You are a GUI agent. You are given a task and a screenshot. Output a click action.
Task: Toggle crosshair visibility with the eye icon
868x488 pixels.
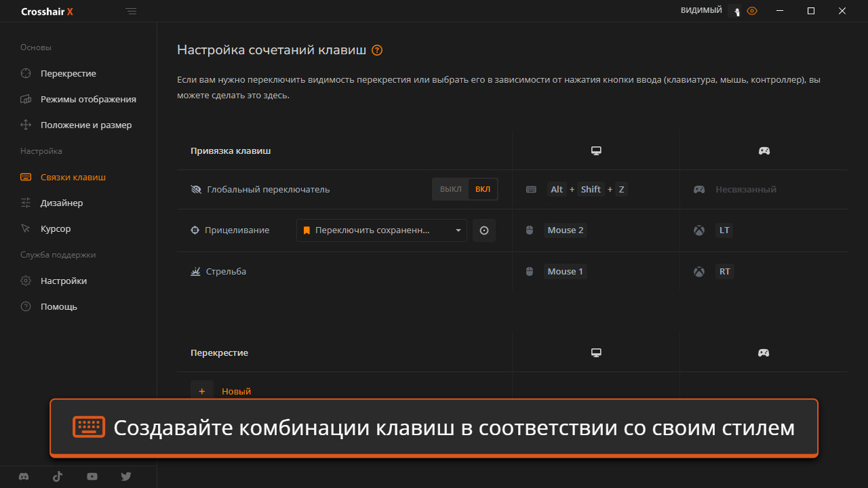tap(751, 11)
